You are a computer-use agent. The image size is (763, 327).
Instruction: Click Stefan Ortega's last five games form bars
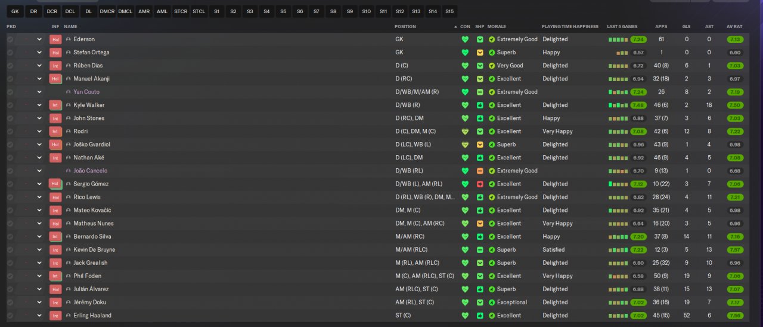[622, 53]
